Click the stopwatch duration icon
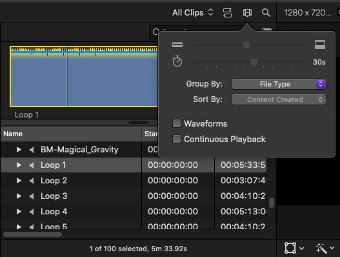The height and width of the screenshot is (257, 340). point(177,61)
